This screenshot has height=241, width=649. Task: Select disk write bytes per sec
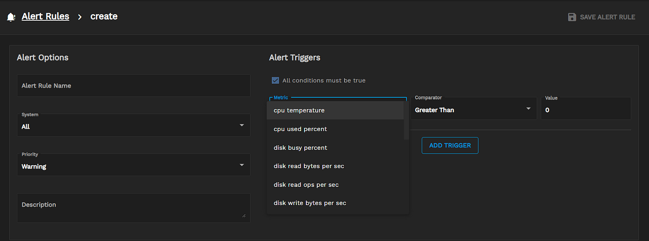click(310, 203)
